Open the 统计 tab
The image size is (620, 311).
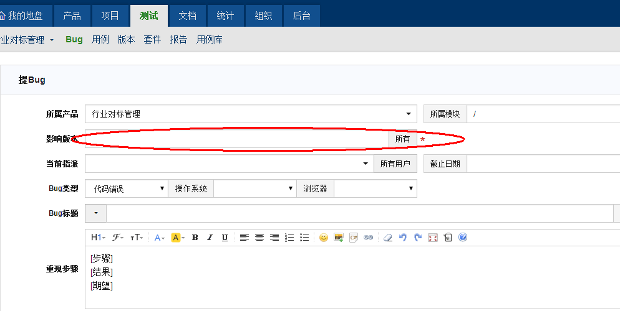coord(225,16)
